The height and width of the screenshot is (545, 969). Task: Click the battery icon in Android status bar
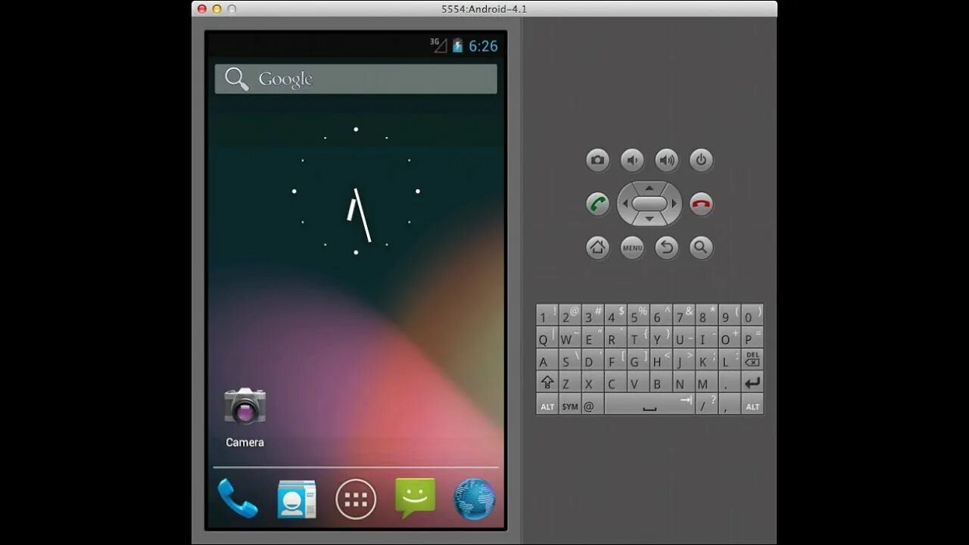457,46
